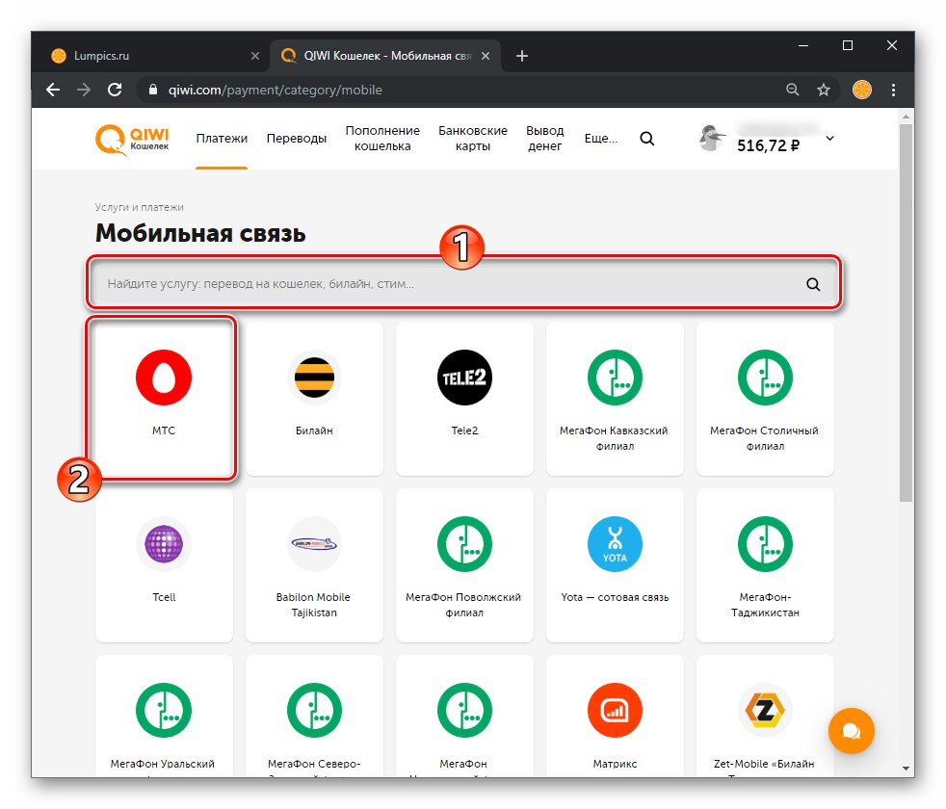Open the Переводы navigation item

click(x=297, y=138)
